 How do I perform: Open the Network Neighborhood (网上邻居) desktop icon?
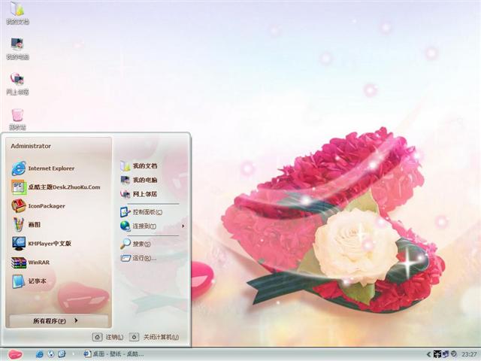(x=17, y=83)
